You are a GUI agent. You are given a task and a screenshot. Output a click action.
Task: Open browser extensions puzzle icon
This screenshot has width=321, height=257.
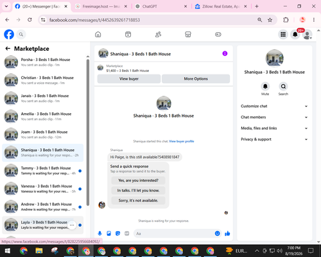tap(286, 20)
